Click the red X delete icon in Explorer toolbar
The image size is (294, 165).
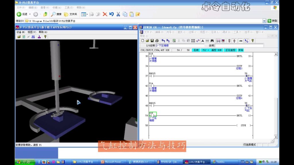105,14
